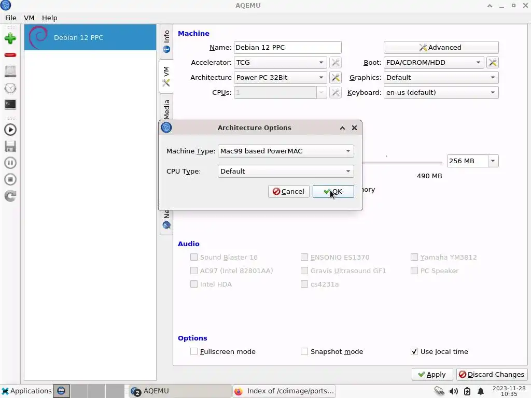Open Accelerator options wrench icon

point(336,62)
